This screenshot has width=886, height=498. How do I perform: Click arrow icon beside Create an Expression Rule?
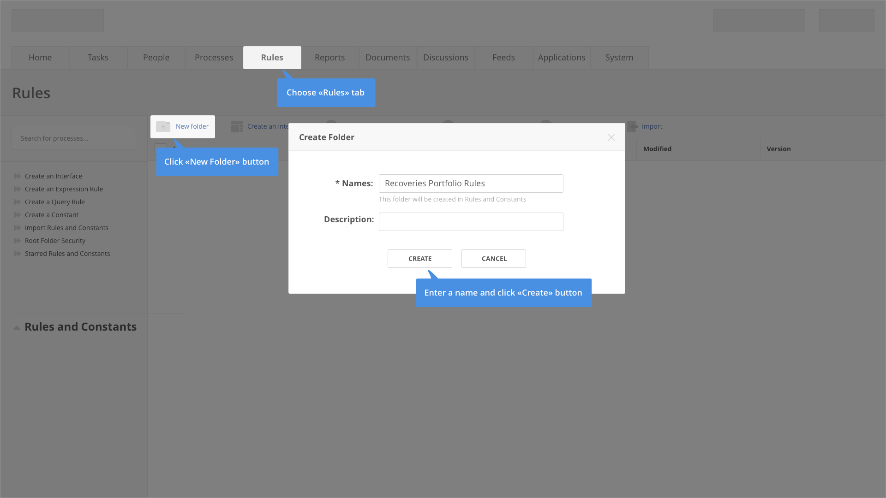pyautogui.click(x=18, y=189)
